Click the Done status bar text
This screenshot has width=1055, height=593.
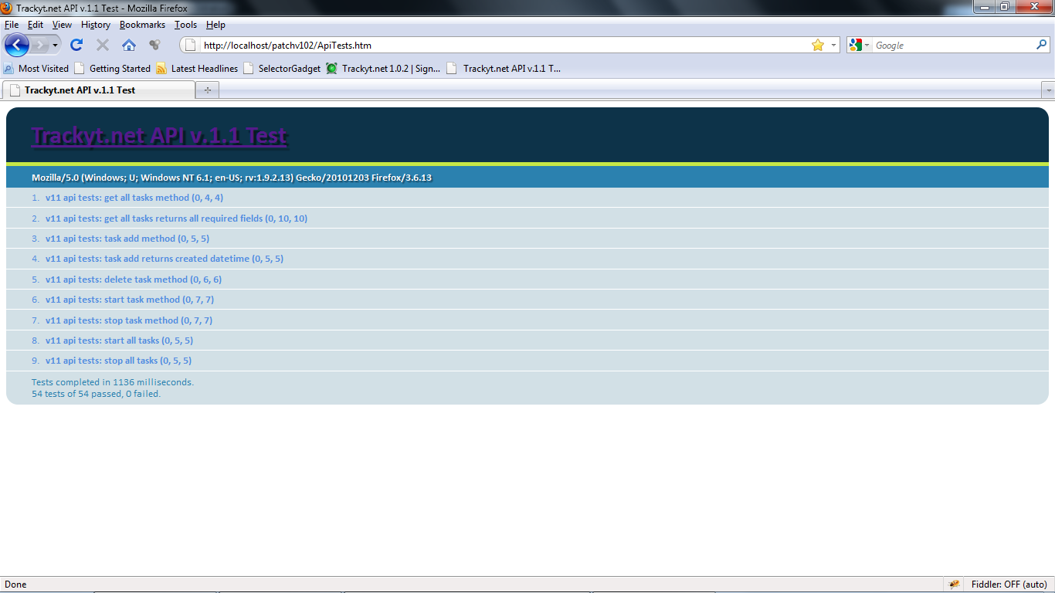click(x=15, y=585)
